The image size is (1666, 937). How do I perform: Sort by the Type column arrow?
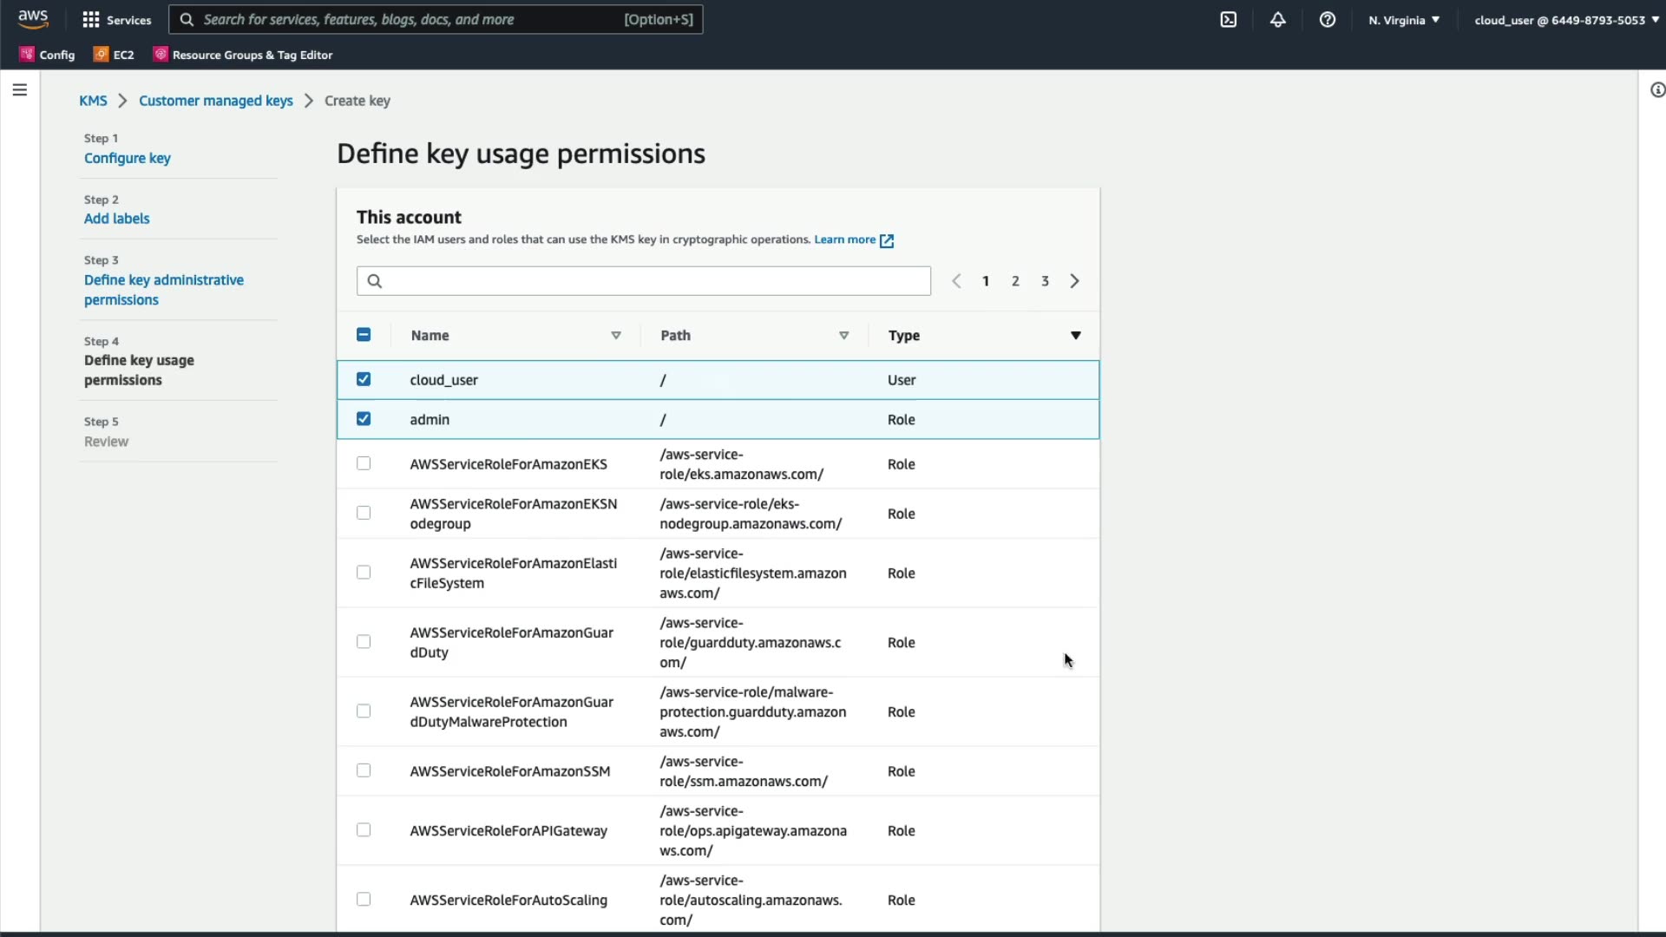click(x=1075, y=336)
